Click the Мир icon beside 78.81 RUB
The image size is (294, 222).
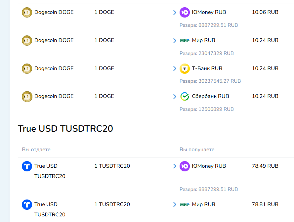[185, 204]
